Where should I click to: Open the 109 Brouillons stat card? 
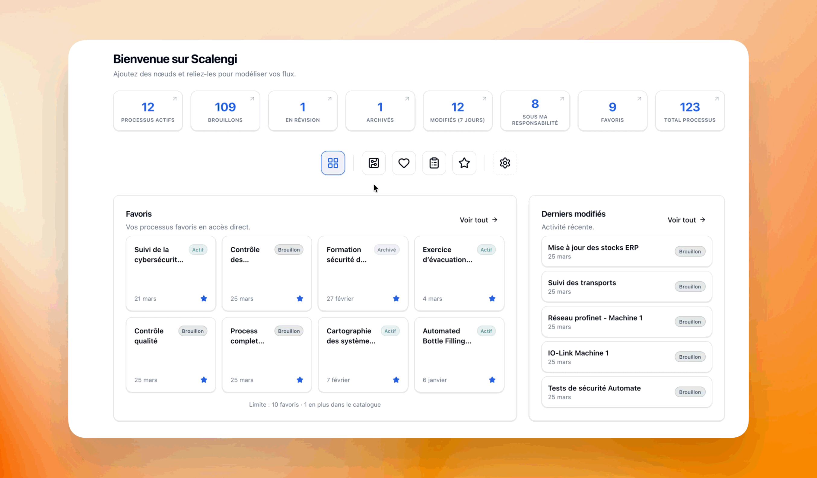[x=225, y=111]
